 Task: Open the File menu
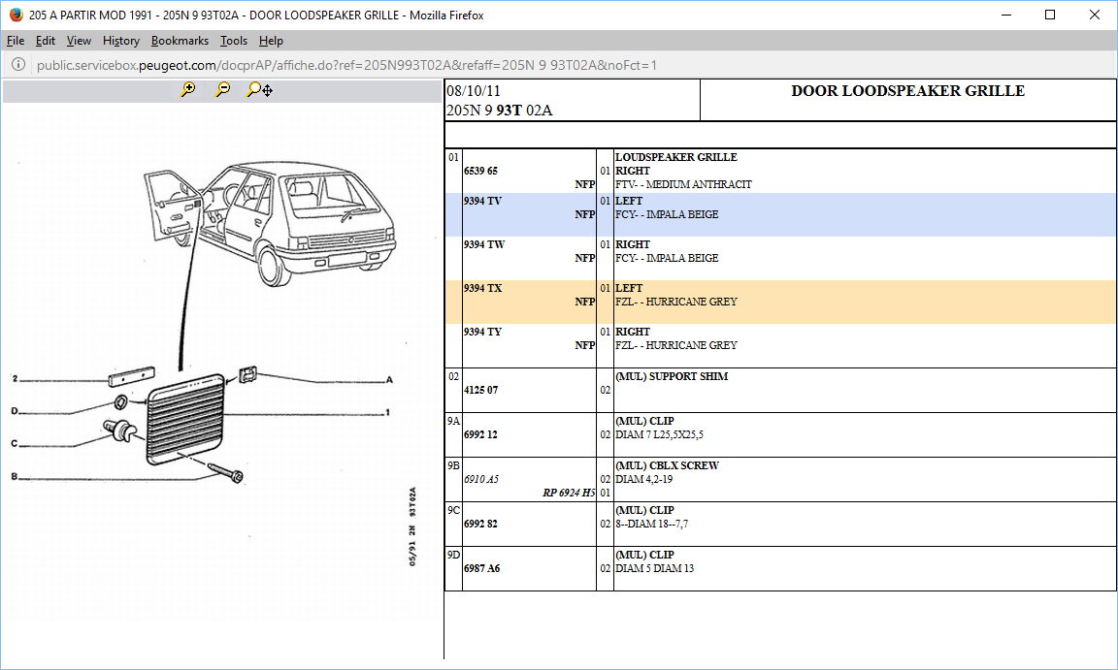[16, 41]
